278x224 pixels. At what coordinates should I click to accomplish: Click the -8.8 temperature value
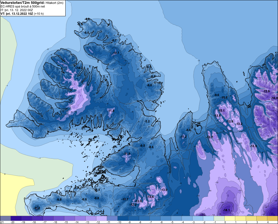click(59, 200)
